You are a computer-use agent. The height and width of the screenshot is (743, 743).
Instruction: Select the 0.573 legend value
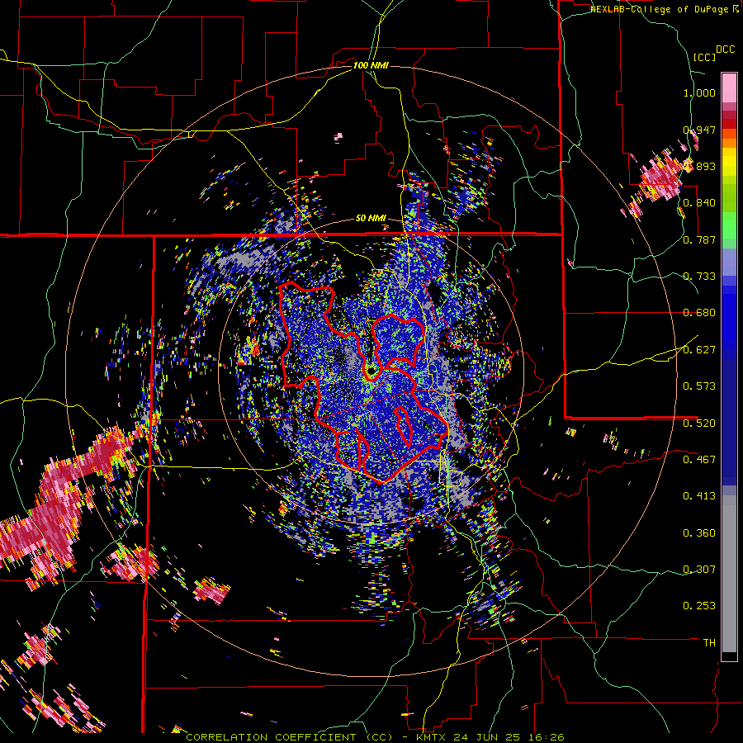point(699,386)
